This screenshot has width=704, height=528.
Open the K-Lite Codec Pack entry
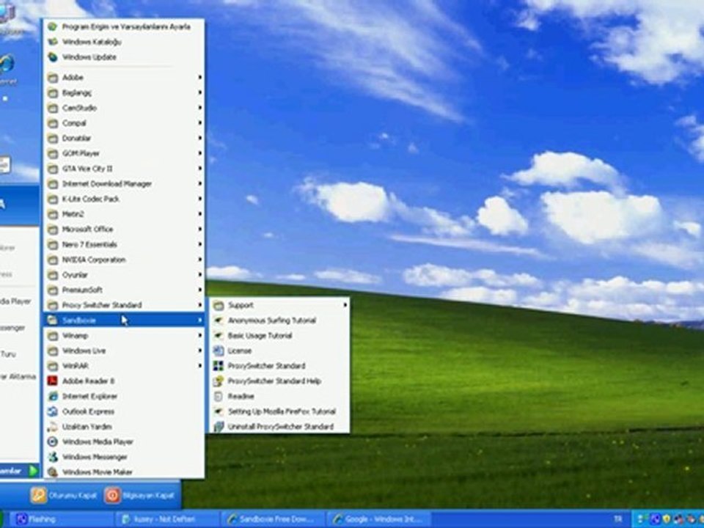click(x=125, y=199)
